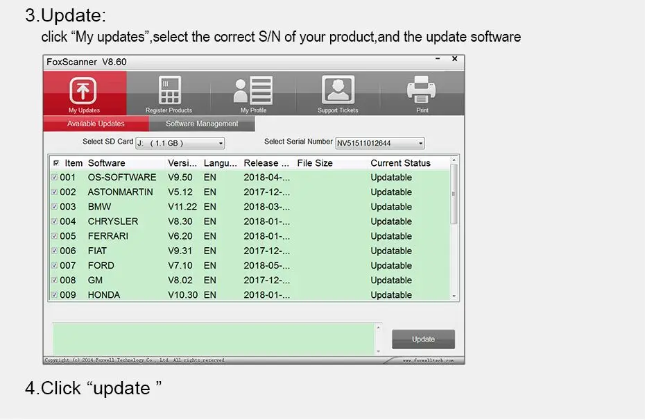645x420 pixels.
Task: Open the Support Tickets icon
Action: [338, 90]
